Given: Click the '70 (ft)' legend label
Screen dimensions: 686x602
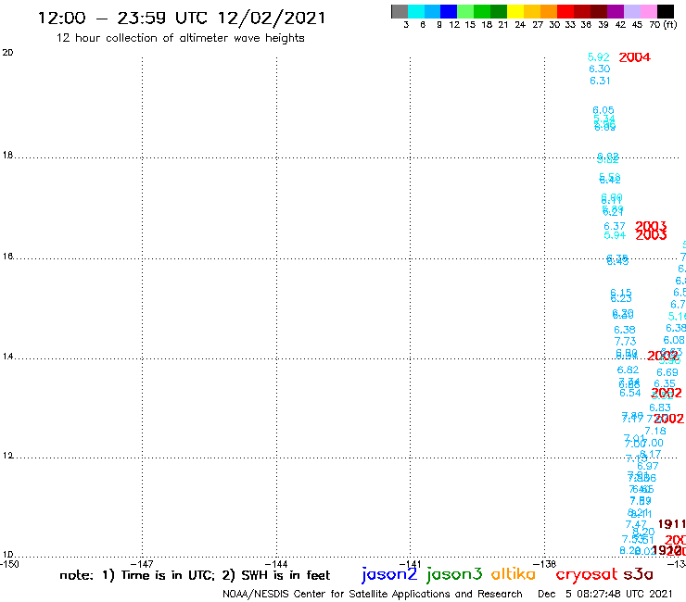Looking at the screenshot, I should [x=663, y=24].
